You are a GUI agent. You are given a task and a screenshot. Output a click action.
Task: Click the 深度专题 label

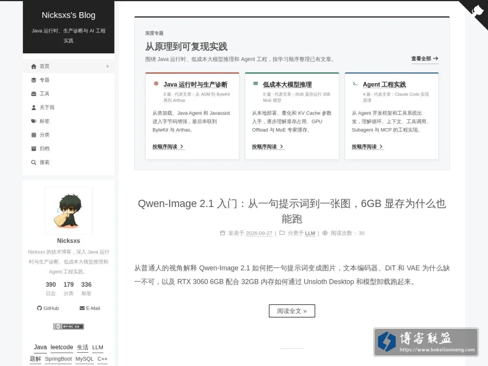[154, 33]
